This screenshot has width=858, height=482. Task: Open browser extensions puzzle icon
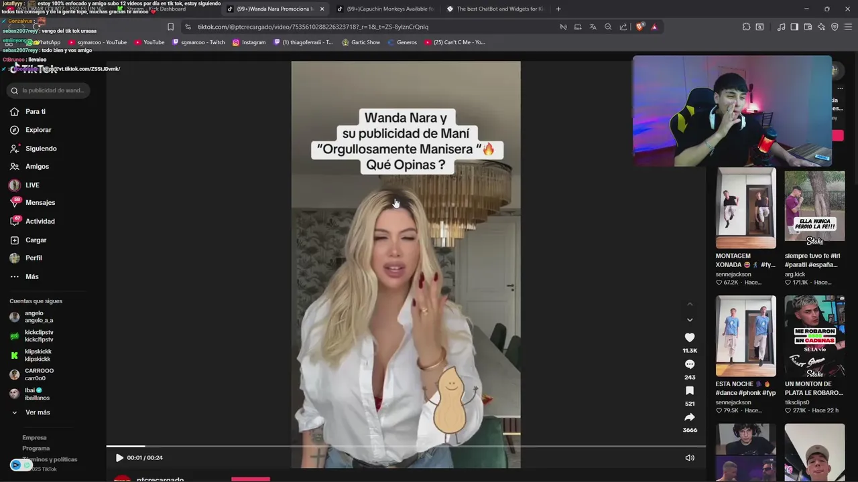(746, 27)
